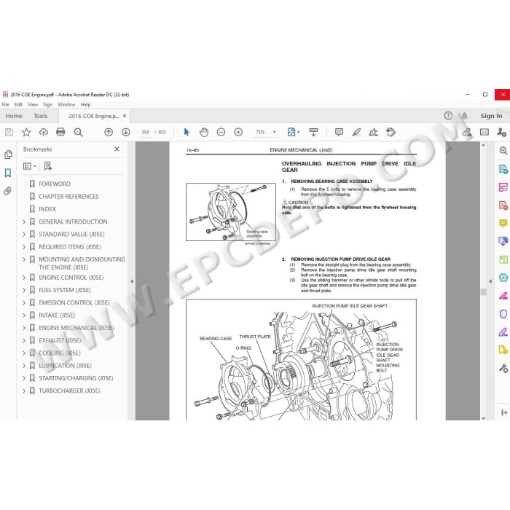Viewport: 510px width, 510px height.
Task: Open the Help question mark icon
Action: tap(448, 115)
